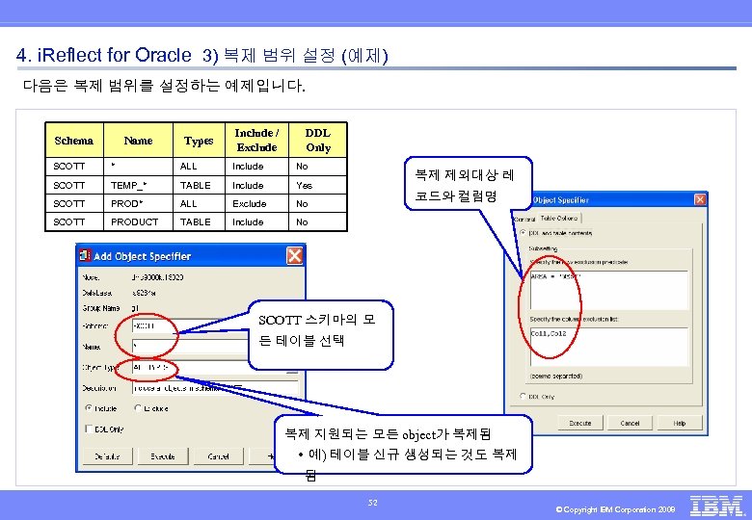Screen dimensions: 752x520
Task: Click the 'Exclude' cell in the PROD* row
Action: (x=256, y=203)
